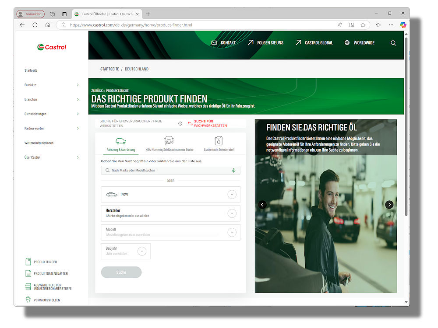
Task: View site information via the lock icon
Action: pyautogui.click(x=64, y=25)
